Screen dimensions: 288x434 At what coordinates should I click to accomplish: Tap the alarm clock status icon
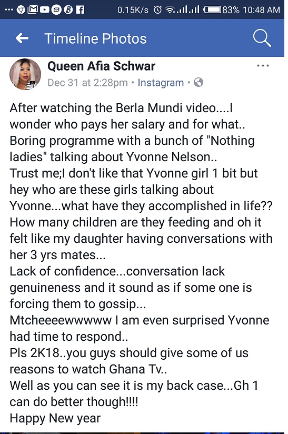158,10
